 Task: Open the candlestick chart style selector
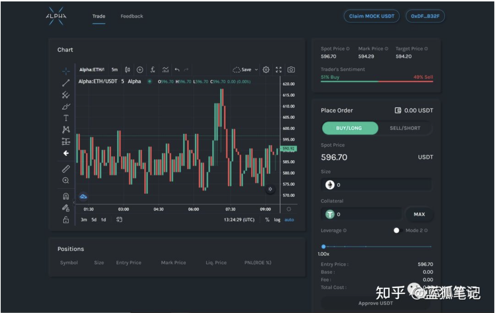tap(127, 69)
